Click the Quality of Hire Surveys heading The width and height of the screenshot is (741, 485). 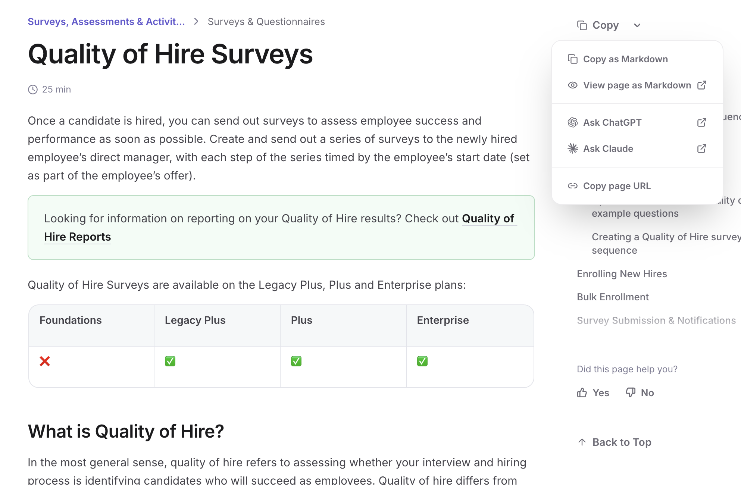(x=171, y=54)
